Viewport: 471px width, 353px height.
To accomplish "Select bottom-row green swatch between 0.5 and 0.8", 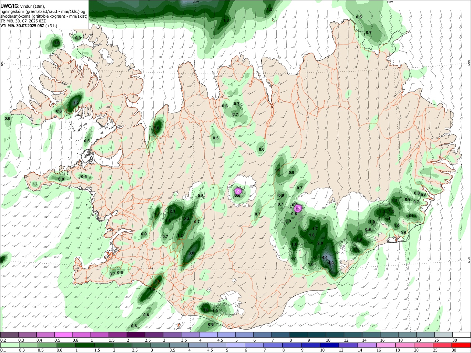I will (47, 345).
